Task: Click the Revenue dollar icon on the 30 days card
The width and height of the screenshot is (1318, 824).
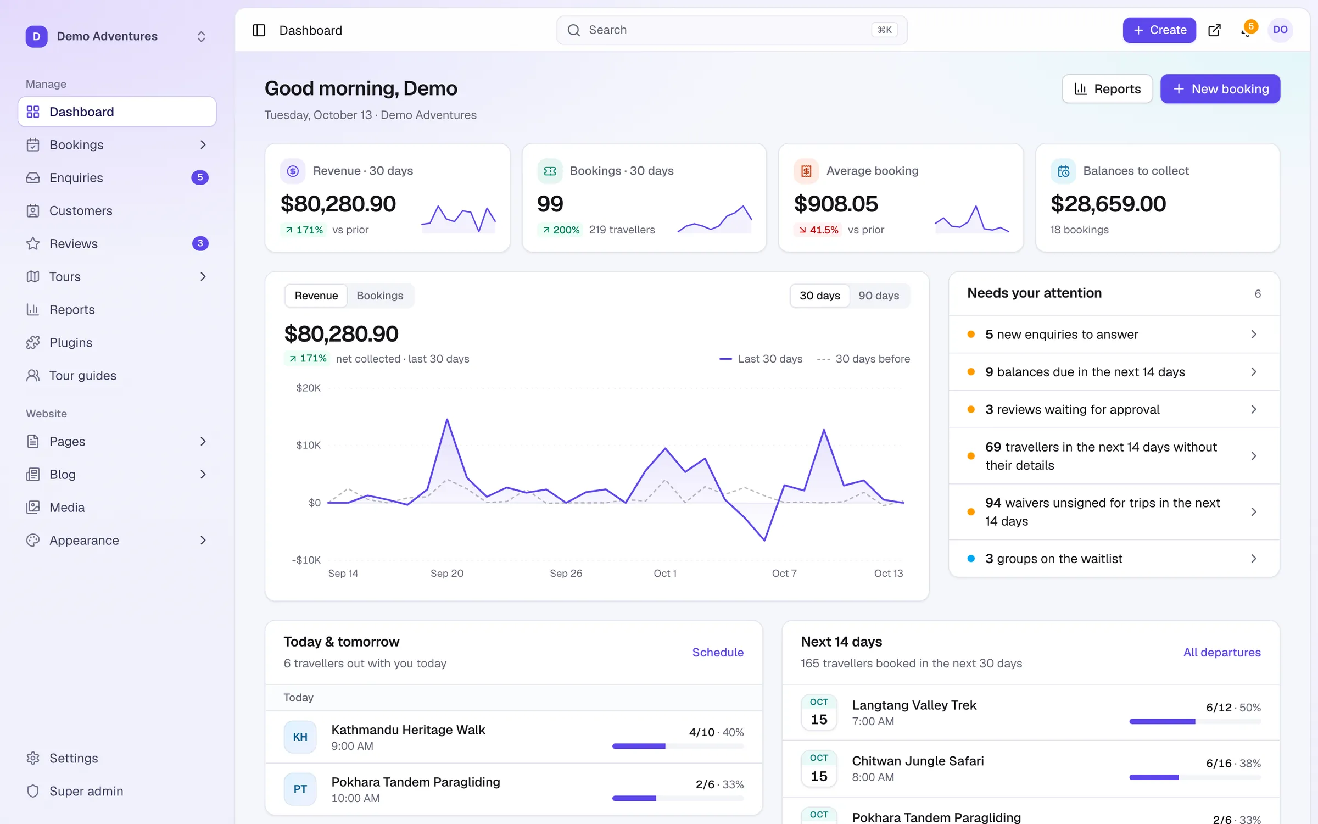Action: (x=293, y=171)
